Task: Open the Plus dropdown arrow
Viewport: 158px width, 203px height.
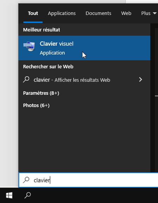Action: (x=154, y=13)
